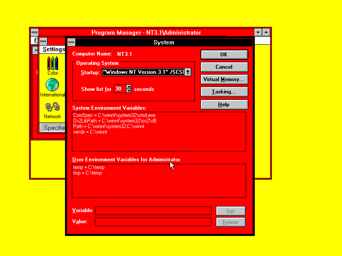The image size is (342, 256).
Task: Expand the Startup operating system dropdown
Action: point(188,72)
